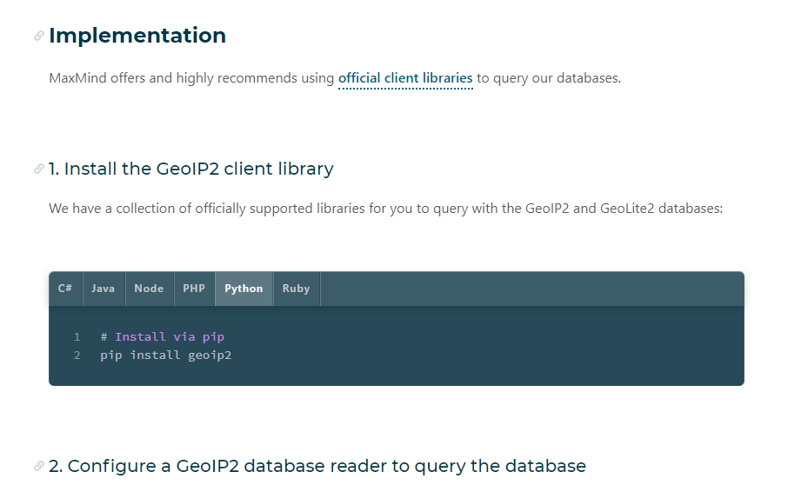Click anchor icon beside Configure database reader heading

click(x=39, y=466)
